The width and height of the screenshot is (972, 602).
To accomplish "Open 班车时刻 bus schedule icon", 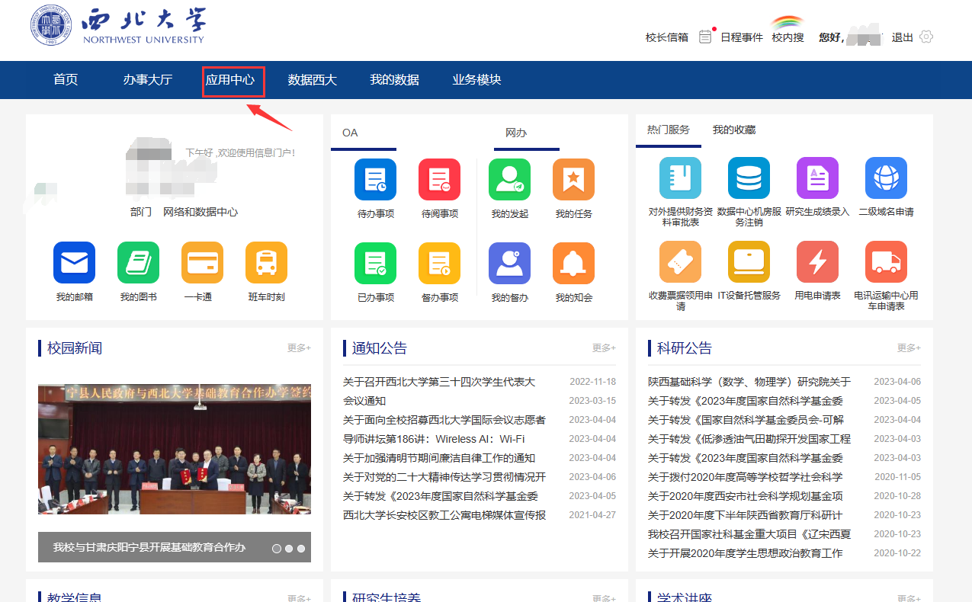I will click(266, 263).
